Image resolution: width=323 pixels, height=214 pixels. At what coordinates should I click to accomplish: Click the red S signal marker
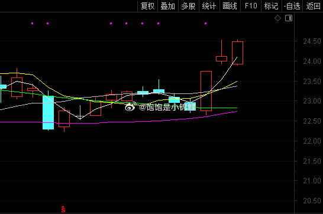pyautogui.click(x=63, y=209)
